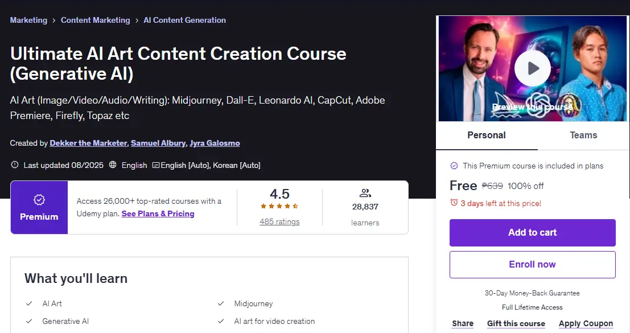The width and height of the screenshot is (630, 333).
Task: Click the 4.5 rating score
Action: coord(279,194)
